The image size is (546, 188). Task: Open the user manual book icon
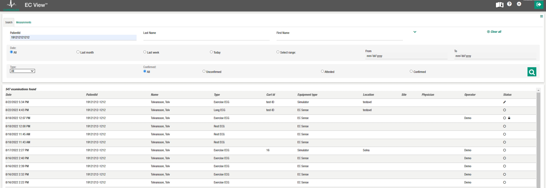[500, 5]
